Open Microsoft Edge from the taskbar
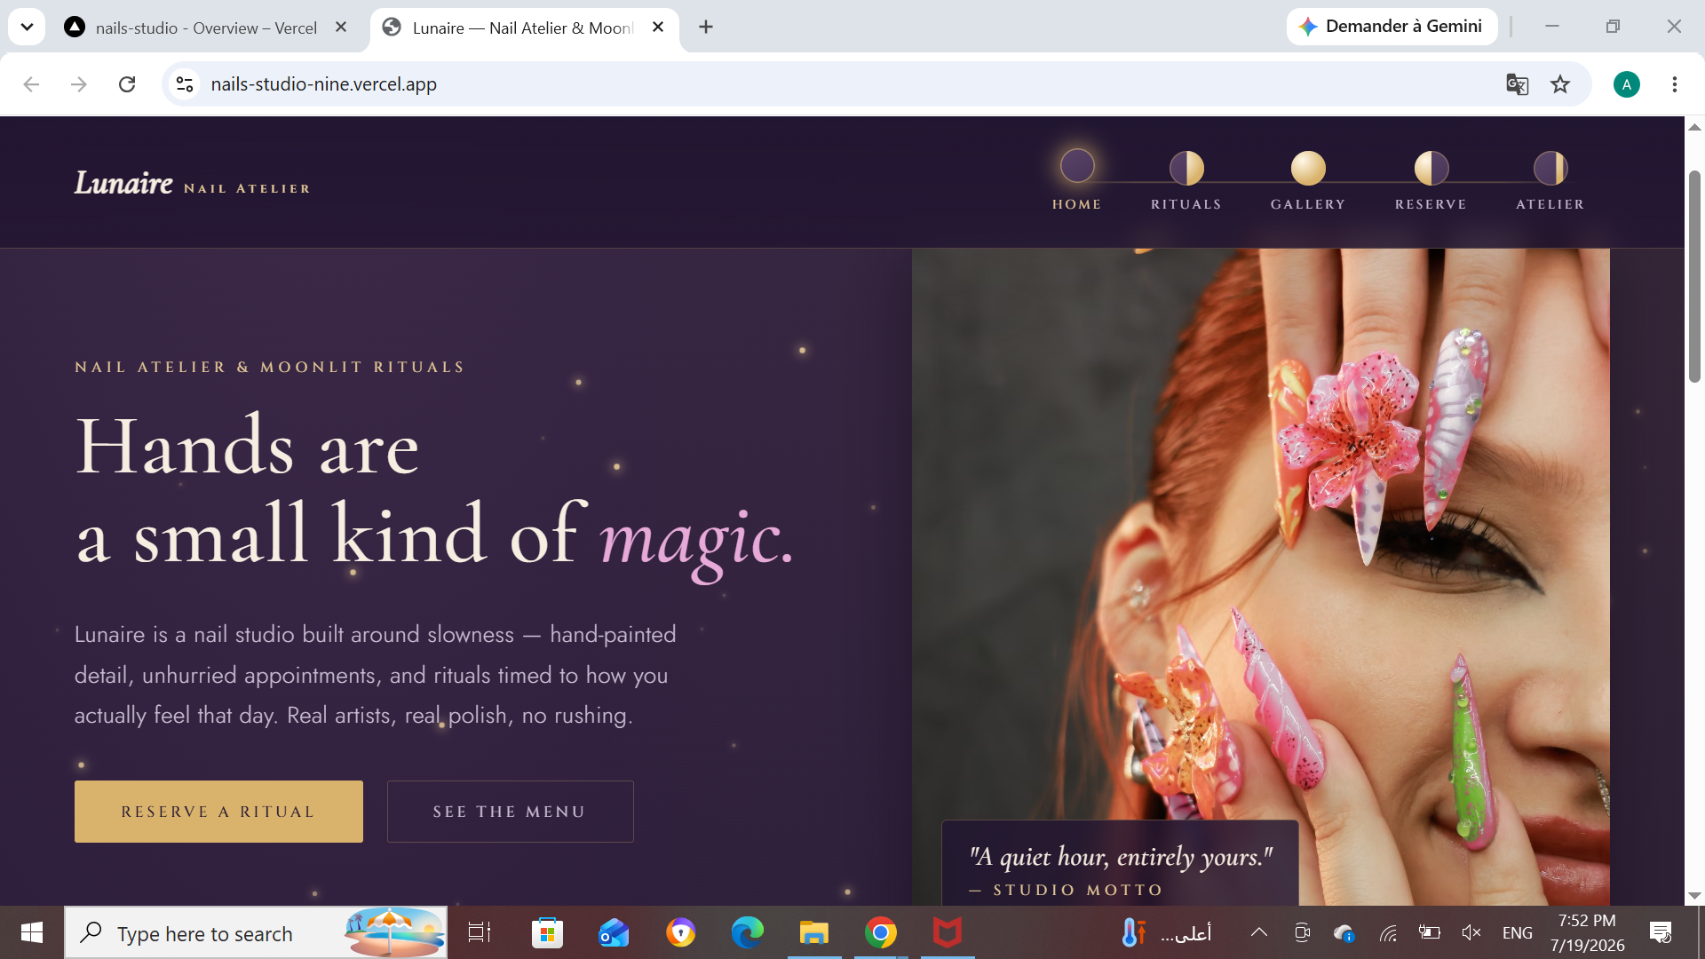 (747, 932)
